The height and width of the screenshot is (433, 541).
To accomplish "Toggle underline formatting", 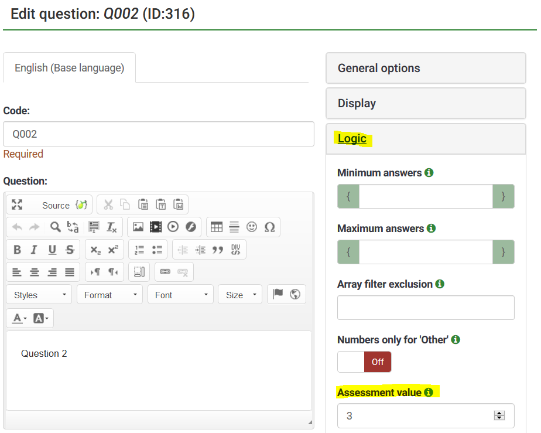I will pyautogui.click(x=52, y=249).
